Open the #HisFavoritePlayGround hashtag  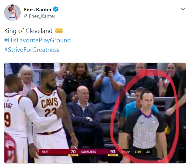(37, 40)
